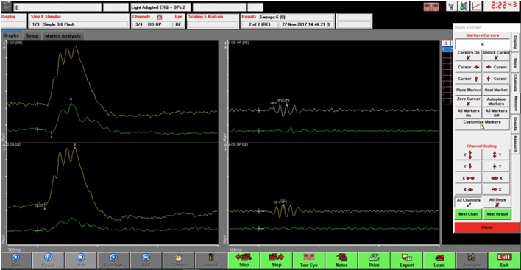Toggle the Cursors On option

coord(468,55)
